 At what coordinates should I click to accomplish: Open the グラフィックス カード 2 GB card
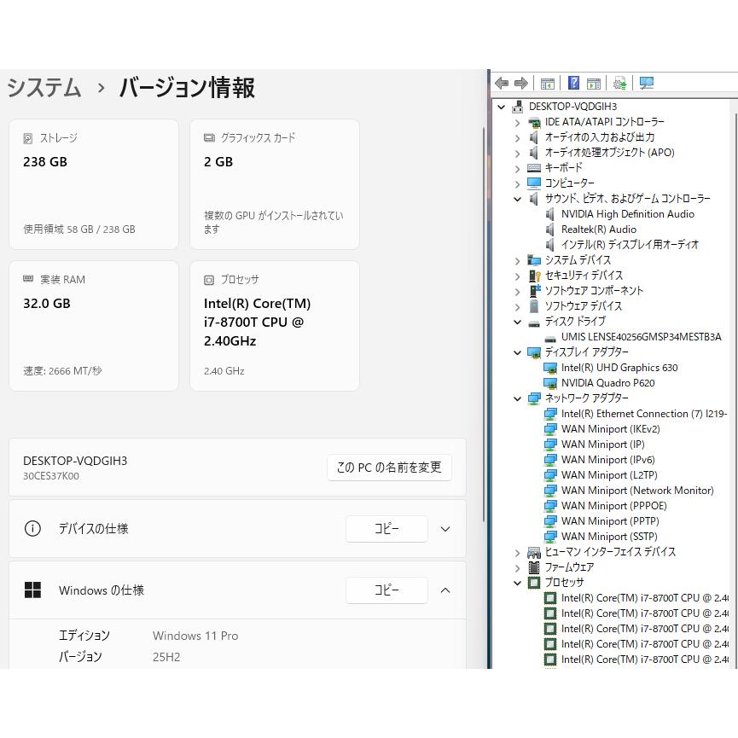[275, 184]
